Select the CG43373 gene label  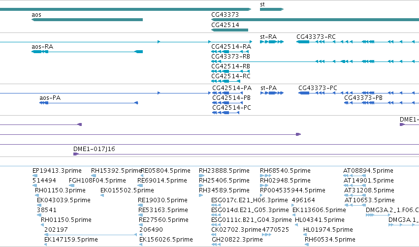click(225, 15)
